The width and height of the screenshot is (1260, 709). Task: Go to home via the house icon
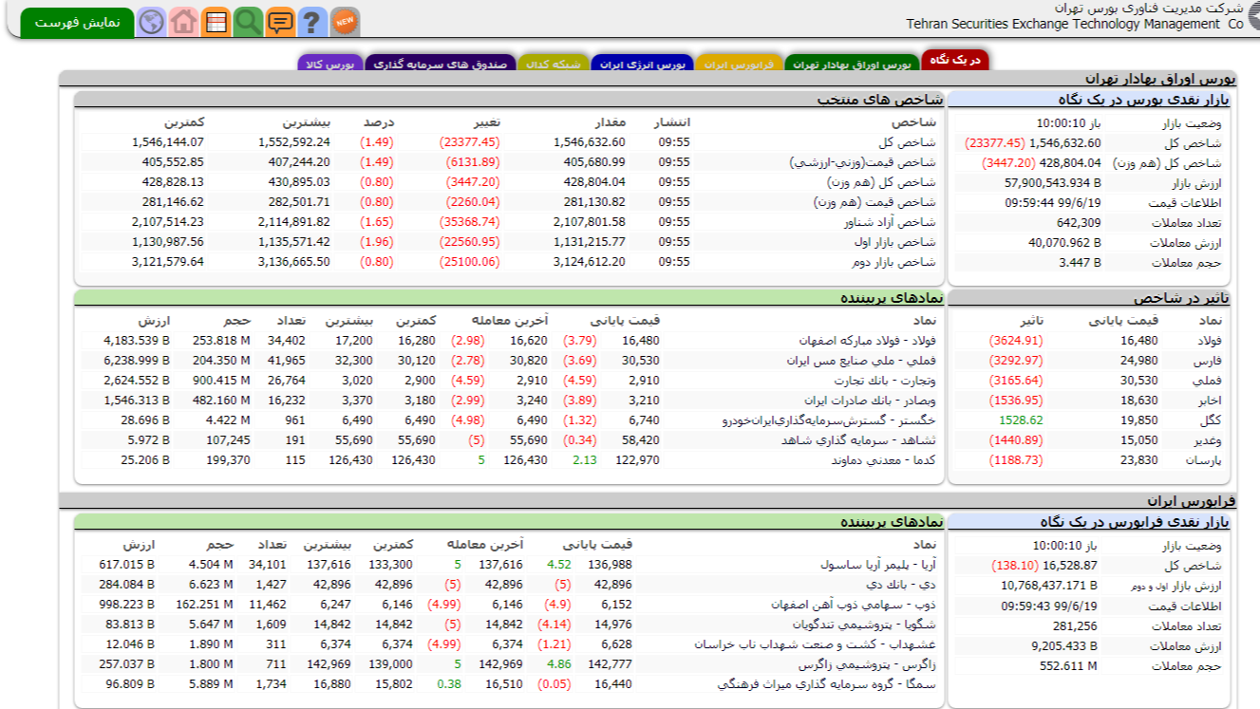click(x=183, y=21)
